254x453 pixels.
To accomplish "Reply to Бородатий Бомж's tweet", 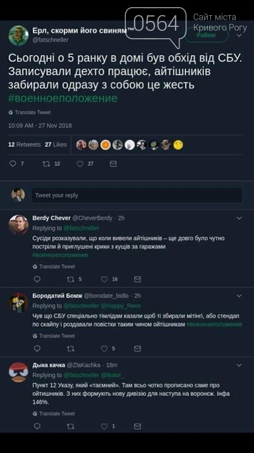I will pos(37,349).
